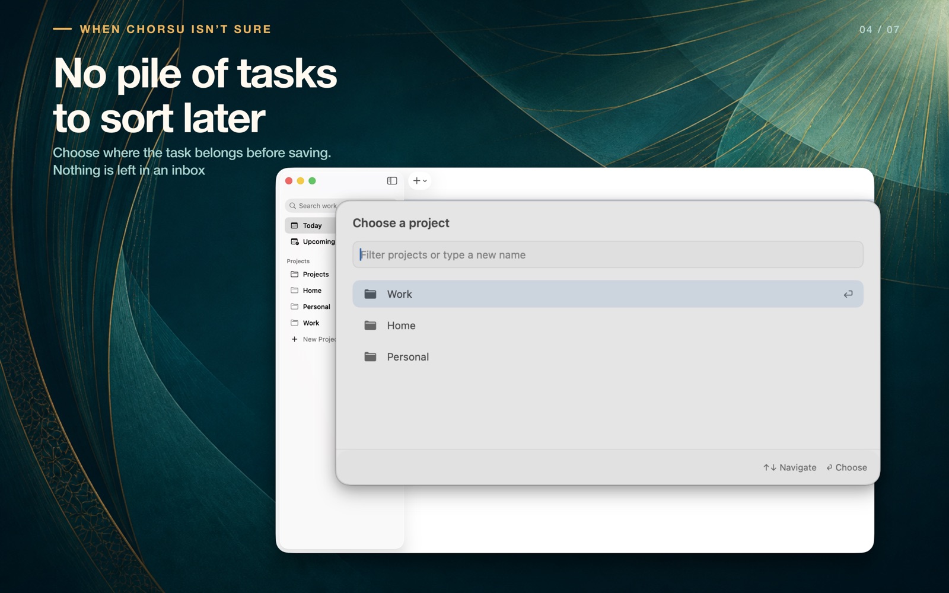Click the magnifier icon in search field
This screenshot has width=949, height=593.
[292, 206]
